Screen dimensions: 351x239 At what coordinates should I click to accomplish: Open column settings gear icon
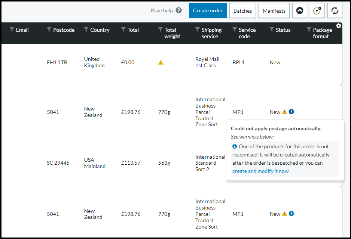pos(339,26)
